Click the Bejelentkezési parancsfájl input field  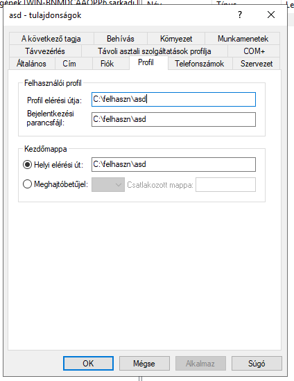(x=173, y=119)
